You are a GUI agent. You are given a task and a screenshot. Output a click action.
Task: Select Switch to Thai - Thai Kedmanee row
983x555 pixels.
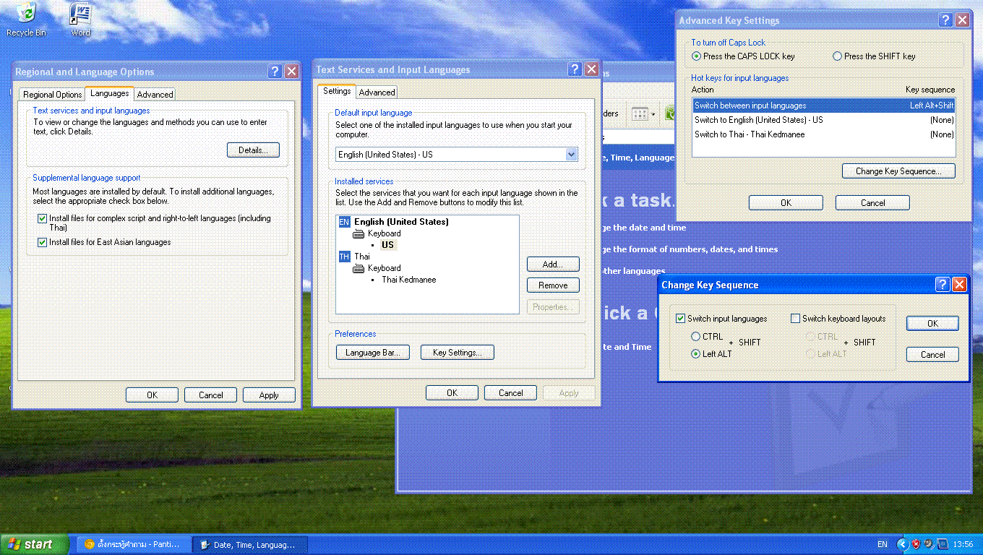tap(824, 134)
